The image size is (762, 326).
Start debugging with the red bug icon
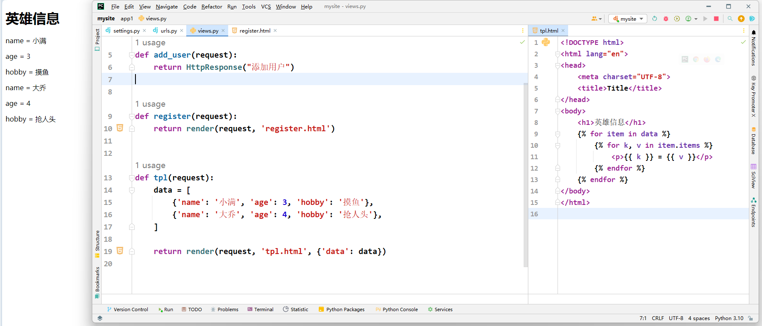point(666,19)
